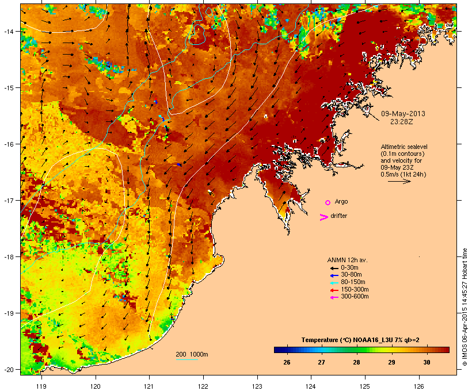Click the latitude axis label -20
Image resolution: width=472 pixels, height=391 pixels.
(x=9, y=370)
